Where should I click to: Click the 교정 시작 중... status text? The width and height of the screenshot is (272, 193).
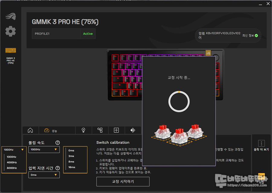point(179,78)
